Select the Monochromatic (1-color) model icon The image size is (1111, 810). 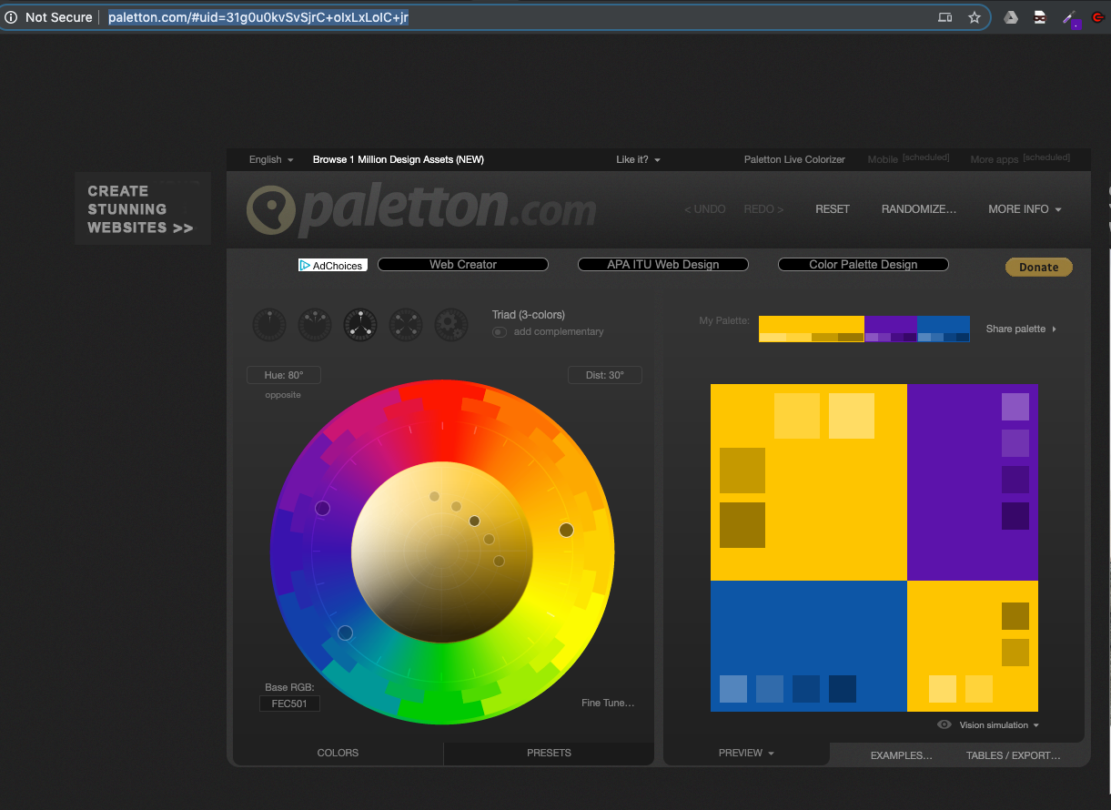269,325
